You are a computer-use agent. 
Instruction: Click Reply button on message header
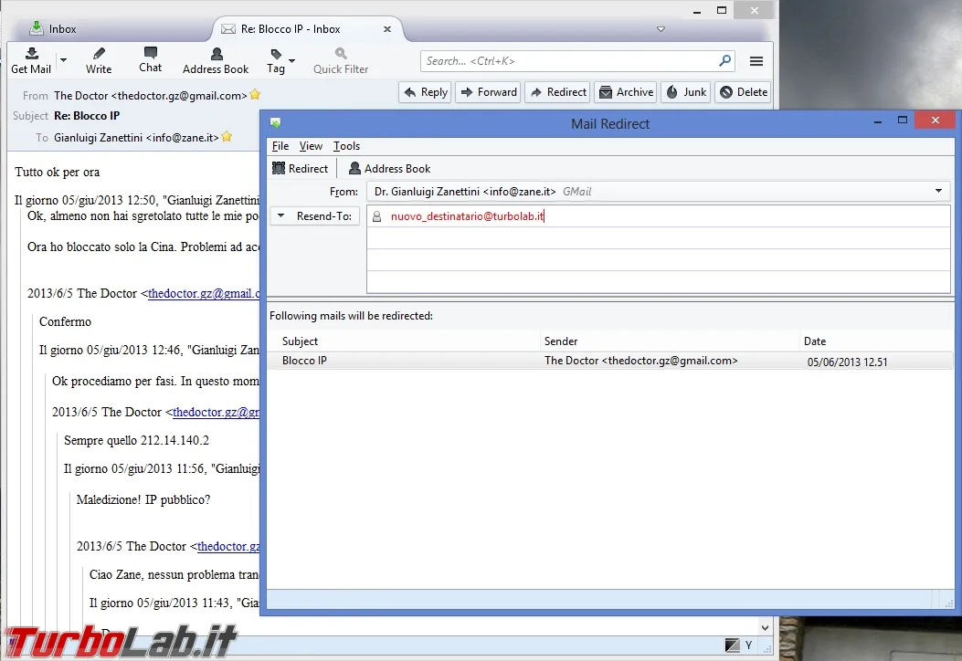pyautogui.click(x=426, y=92)
